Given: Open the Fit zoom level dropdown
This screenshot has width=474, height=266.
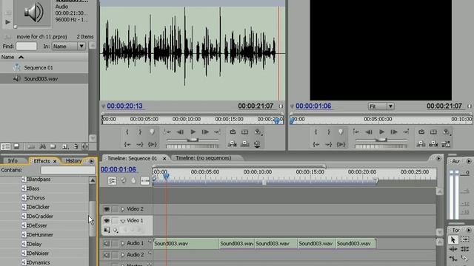Looking at the screenshot, I should [x=381, y=106].
